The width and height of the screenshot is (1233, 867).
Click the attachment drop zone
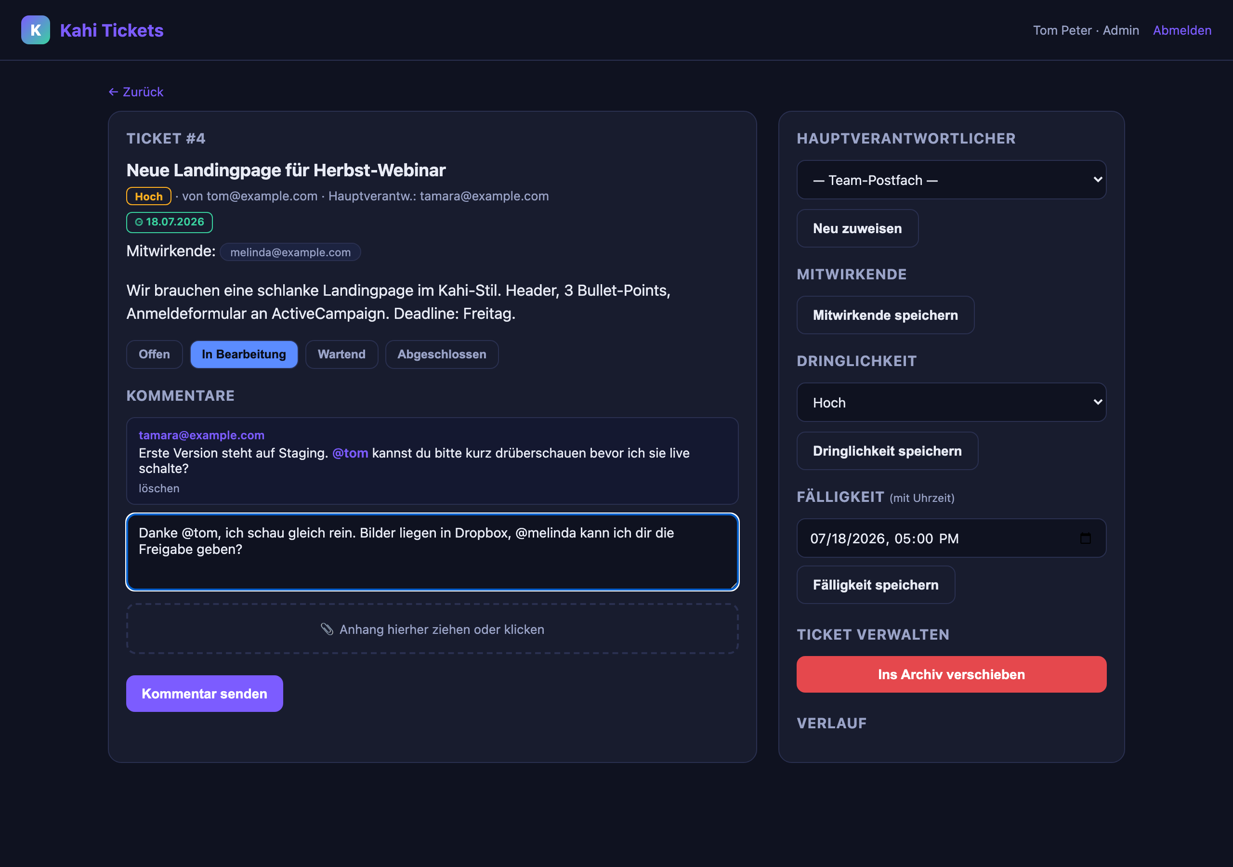(x=433, y=629)
